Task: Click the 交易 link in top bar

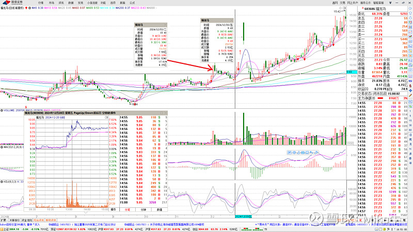Action: [342, 3]
